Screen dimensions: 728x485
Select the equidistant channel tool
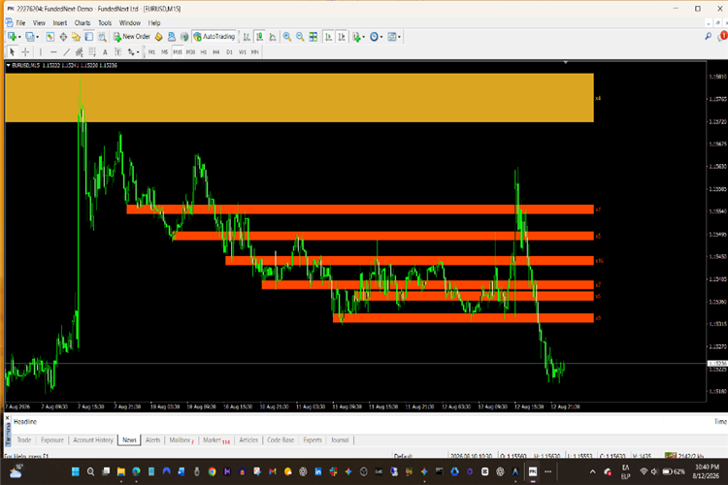click(79, 52)
